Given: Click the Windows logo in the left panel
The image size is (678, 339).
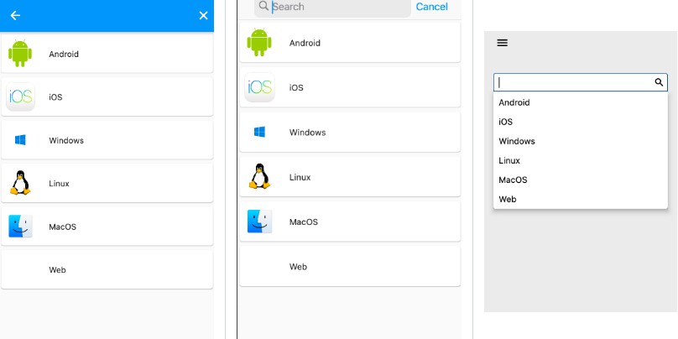Looking at the screenshot, I should (20, 139).
